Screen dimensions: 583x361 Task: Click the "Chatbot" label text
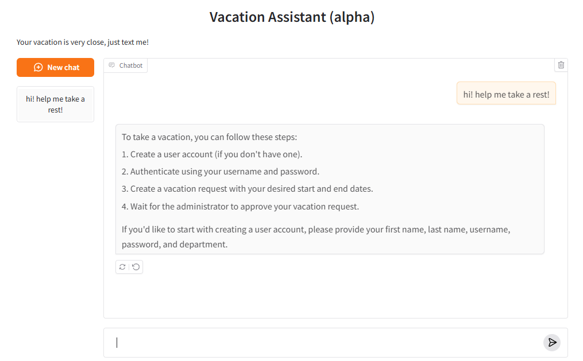131,65
